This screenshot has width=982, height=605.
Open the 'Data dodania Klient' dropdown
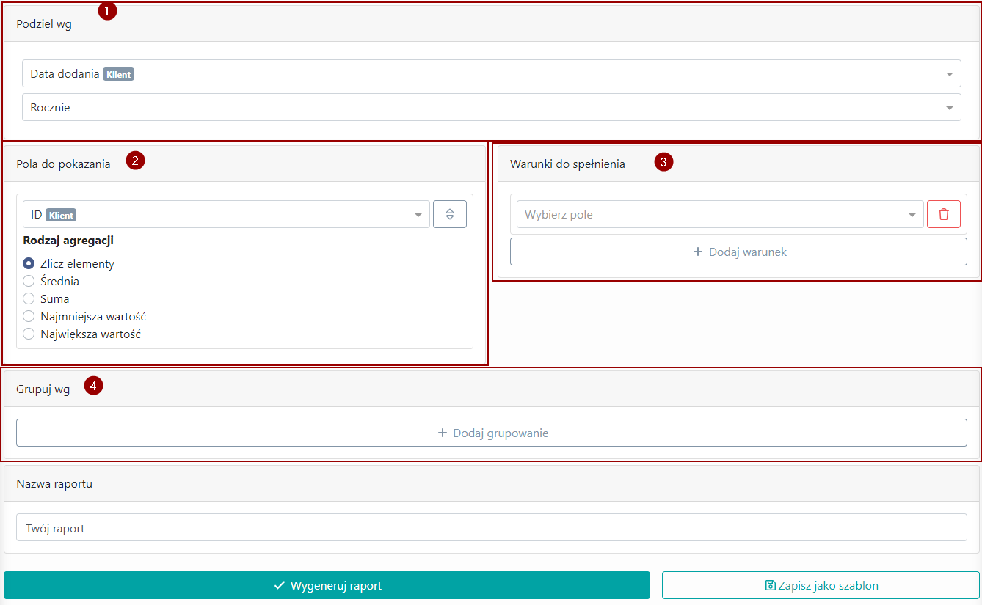pyautogui.click(x=492, y=73)
